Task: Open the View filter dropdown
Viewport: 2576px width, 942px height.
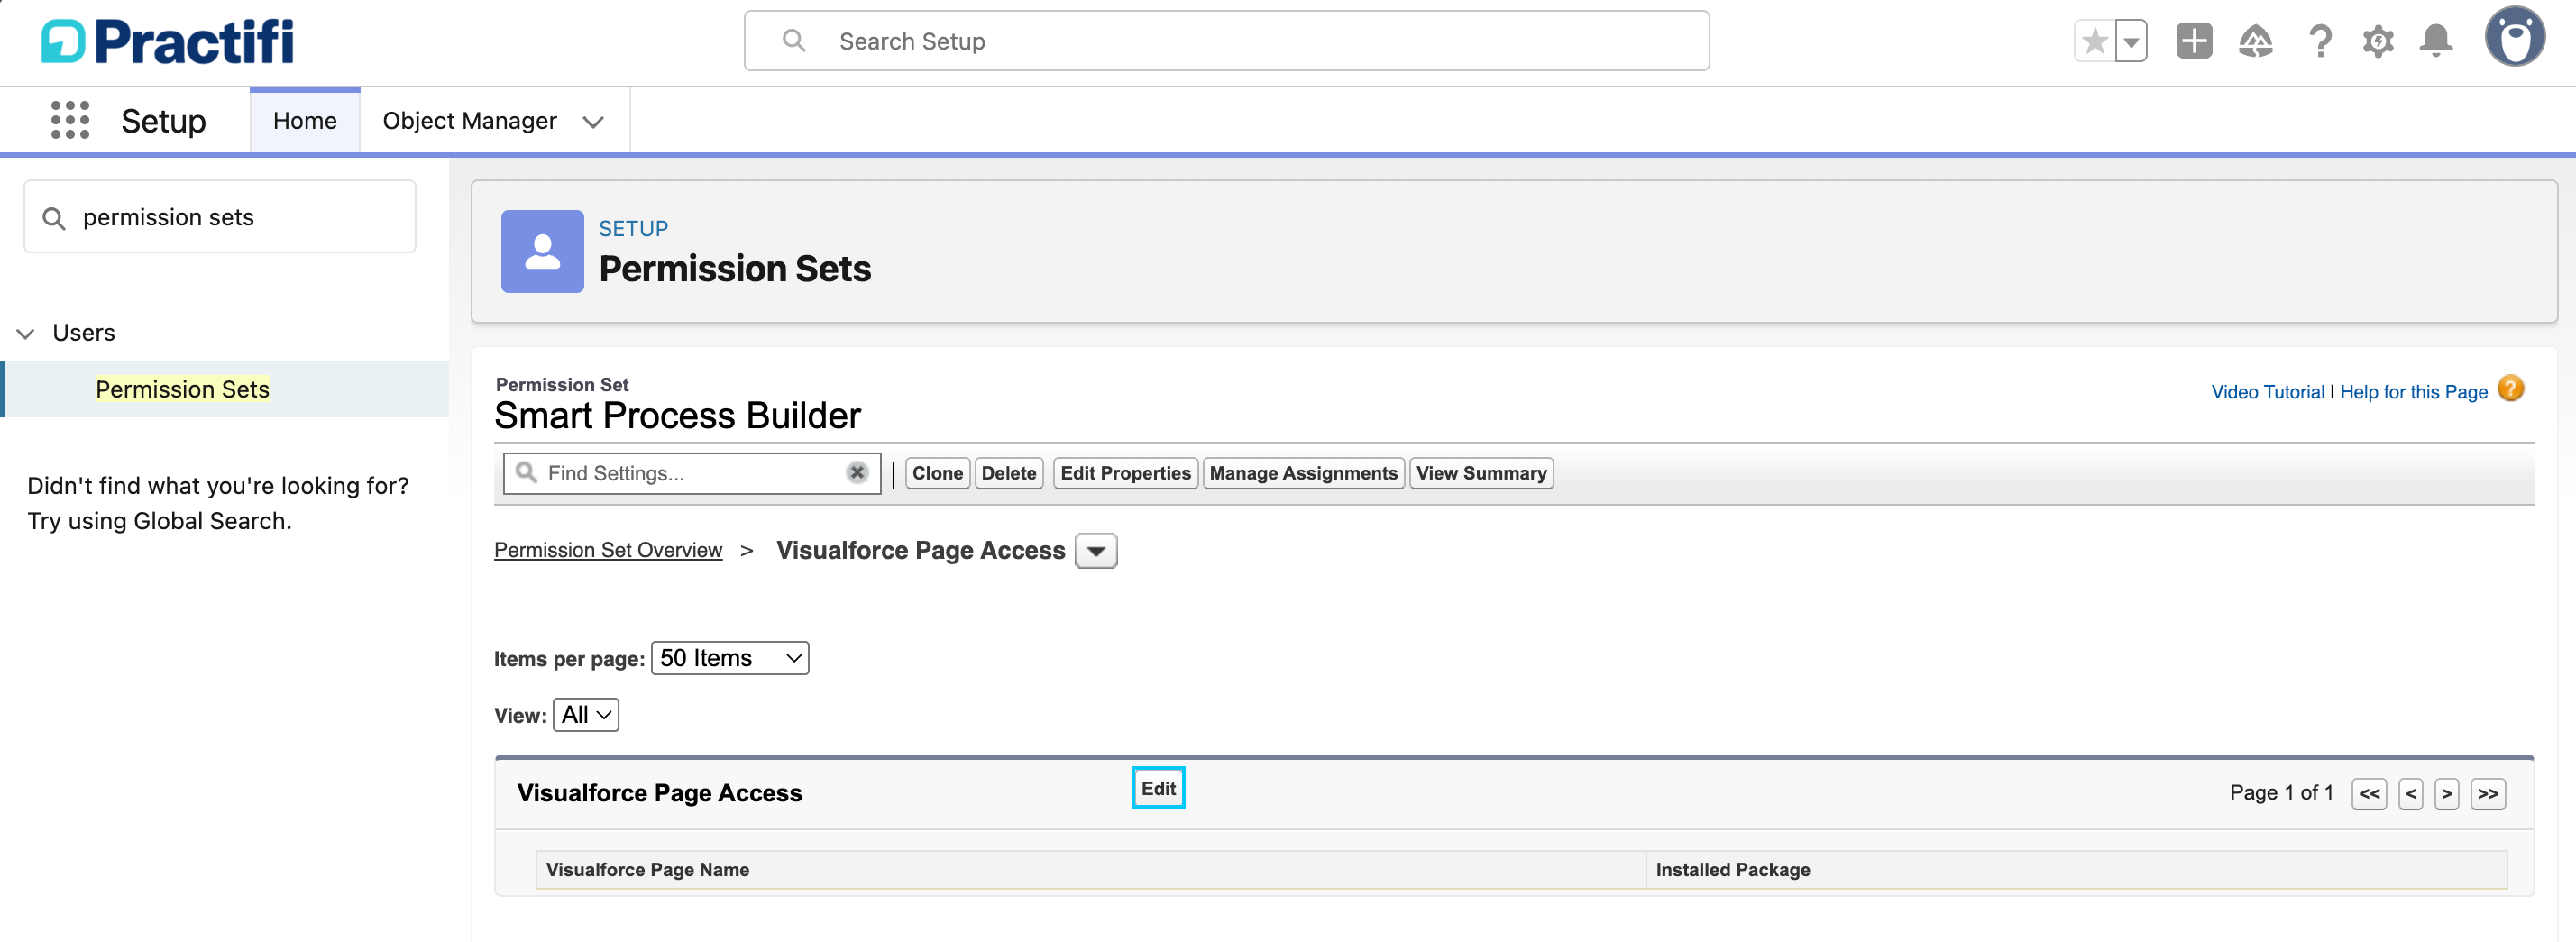Action: pyautogui.click(x=586, y=715)
